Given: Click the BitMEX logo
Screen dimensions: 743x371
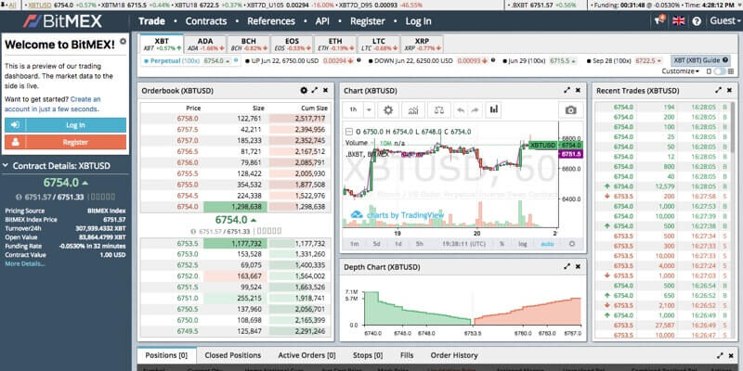Looking at the screenshot, I should point(62,21).
